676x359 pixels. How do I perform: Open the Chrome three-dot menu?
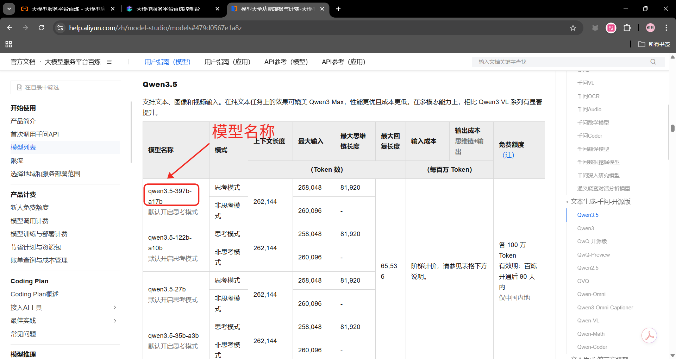[666, 28]
